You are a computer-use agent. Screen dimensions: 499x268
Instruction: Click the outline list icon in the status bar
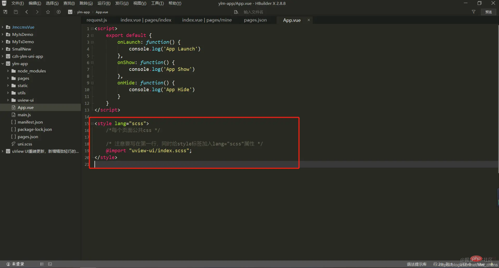tap(42, 264)
